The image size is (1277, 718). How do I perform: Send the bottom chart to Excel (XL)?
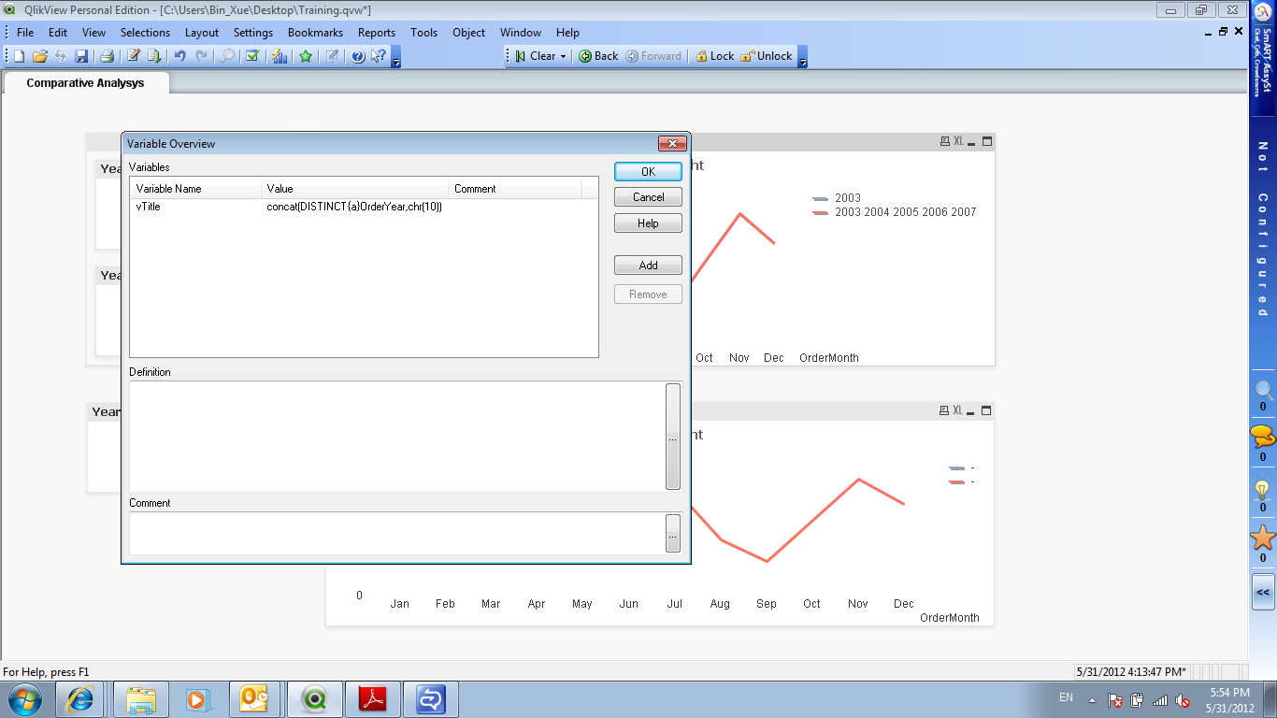pos(958,410)
